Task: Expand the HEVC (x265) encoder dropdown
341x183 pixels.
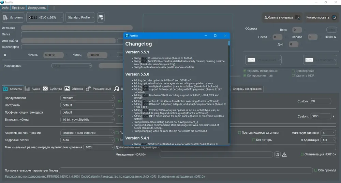Action: 45,17
